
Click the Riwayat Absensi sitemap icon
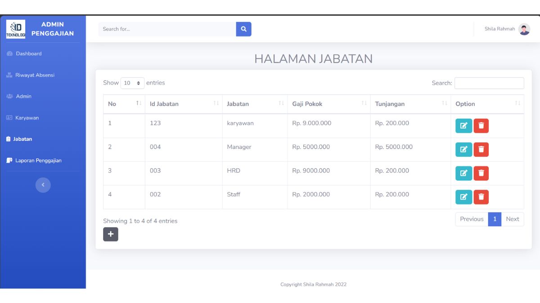coord(9,75)
